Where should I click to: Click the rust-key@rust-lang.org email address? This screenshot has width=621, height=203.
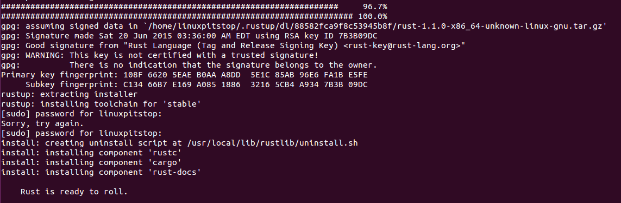click(x=402, y=46)
